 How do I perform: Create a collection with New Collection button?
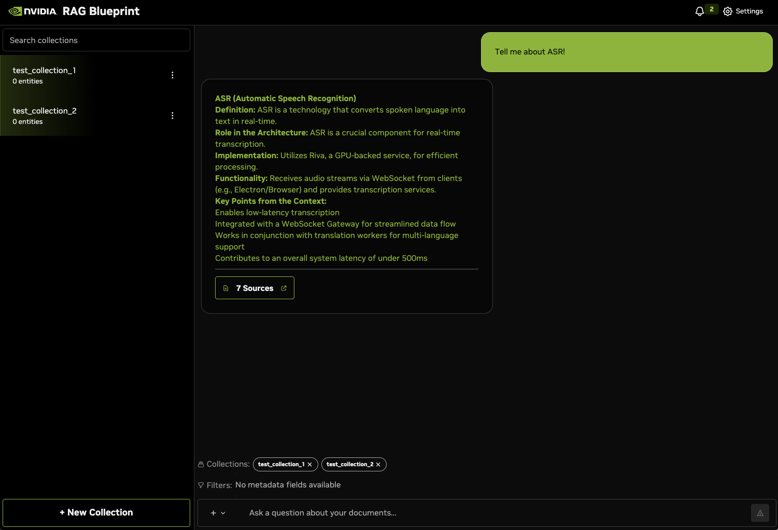tap(96, 512)
